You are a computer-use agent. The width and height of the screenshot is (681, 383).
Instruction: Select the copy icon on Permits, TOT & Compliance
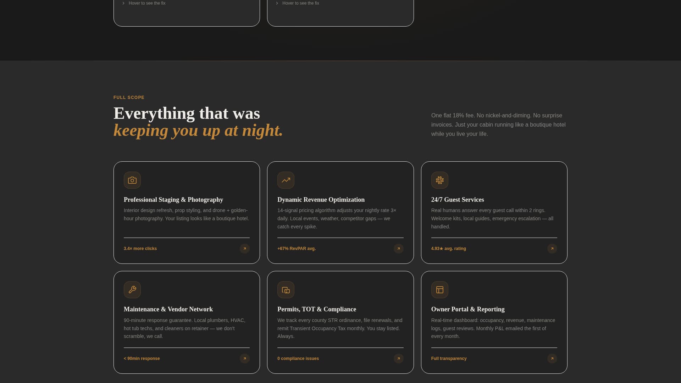pyautogui.click(x=286, y=289)
